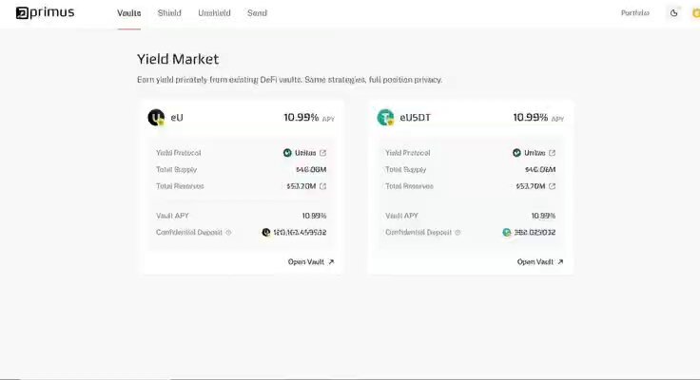
Task: Open Total Reserves external link in eU card
Action: pyautogui.click(x=322, y=186)
